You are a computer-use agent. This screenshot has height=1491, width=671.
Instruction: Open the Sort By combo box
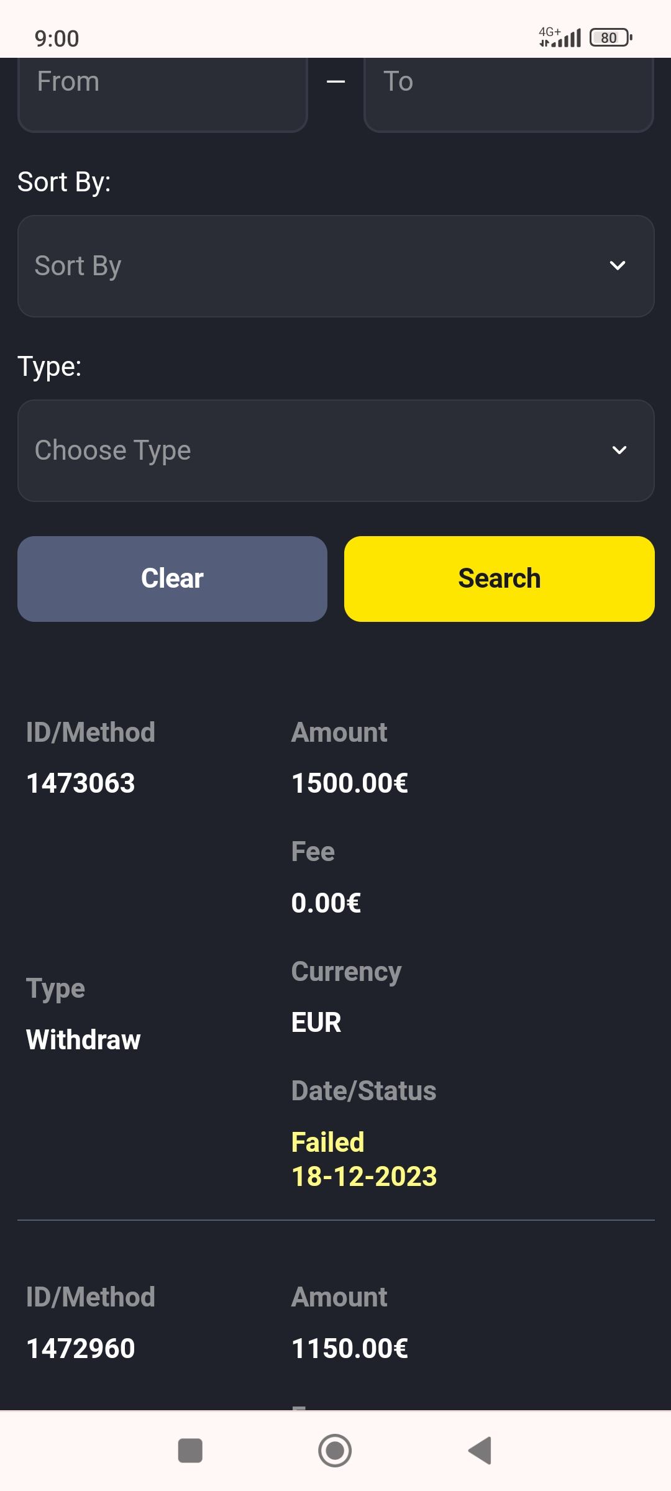pos(311,266)
